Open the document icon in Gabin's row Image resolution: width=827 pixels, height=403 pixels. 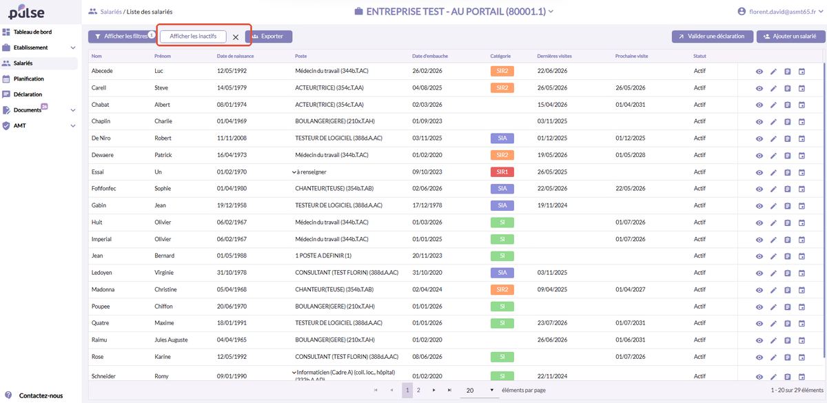tap(788, 206)
